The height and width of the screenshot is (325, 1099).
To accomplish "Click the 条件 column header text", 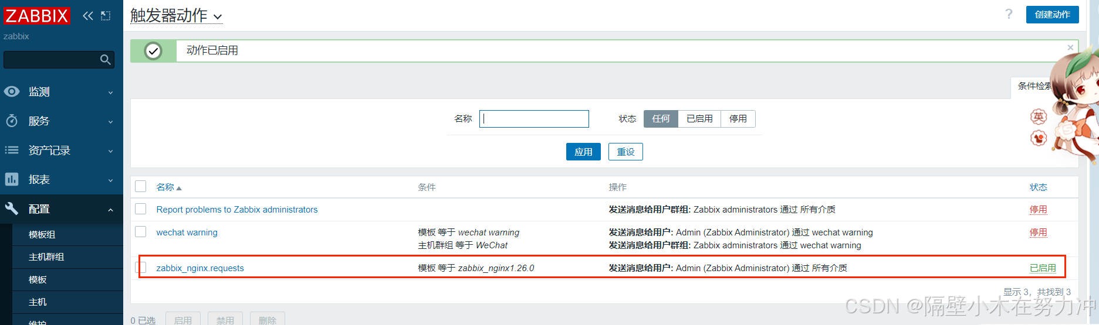I will tap(427, 187).
